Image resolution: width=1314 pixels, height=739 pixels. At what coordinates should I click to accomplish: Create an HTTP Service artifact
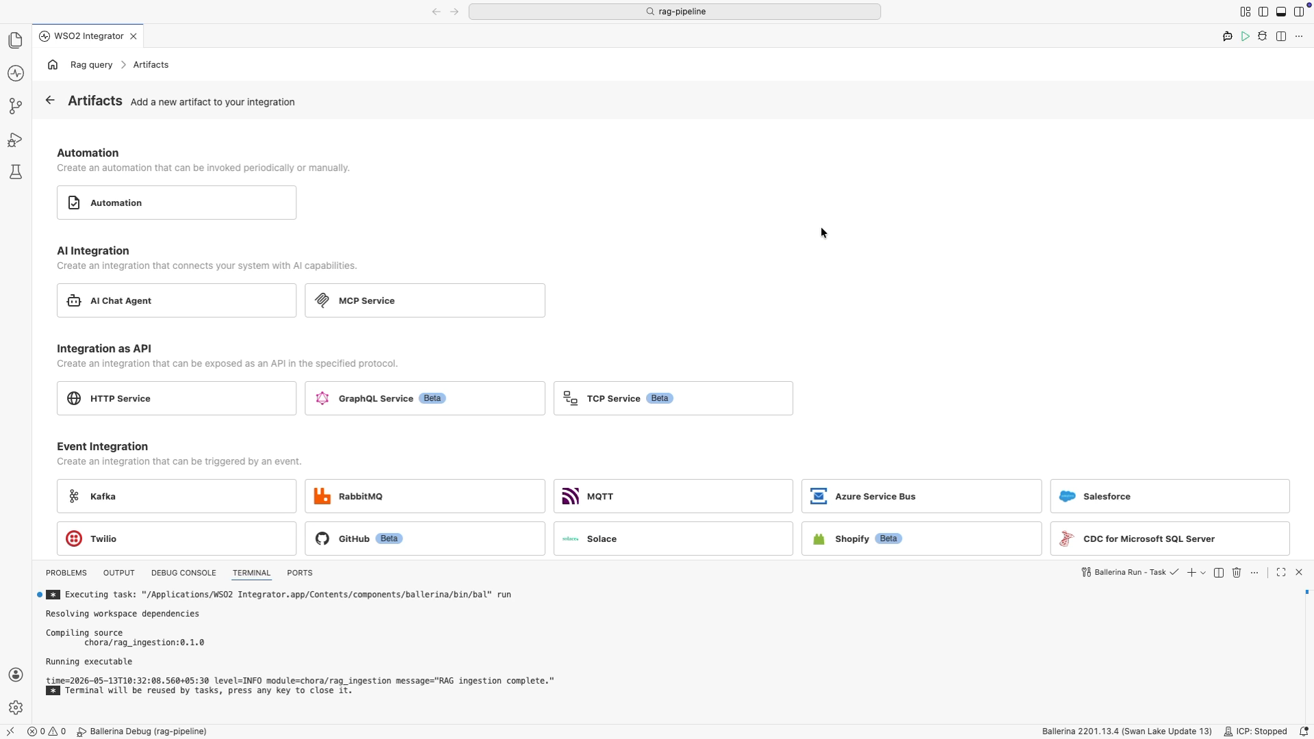177,398
